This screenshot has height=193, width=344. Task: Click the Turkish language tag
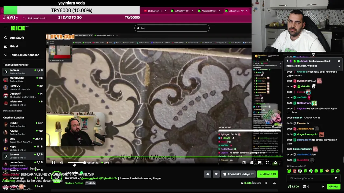(x=90, y=183)
